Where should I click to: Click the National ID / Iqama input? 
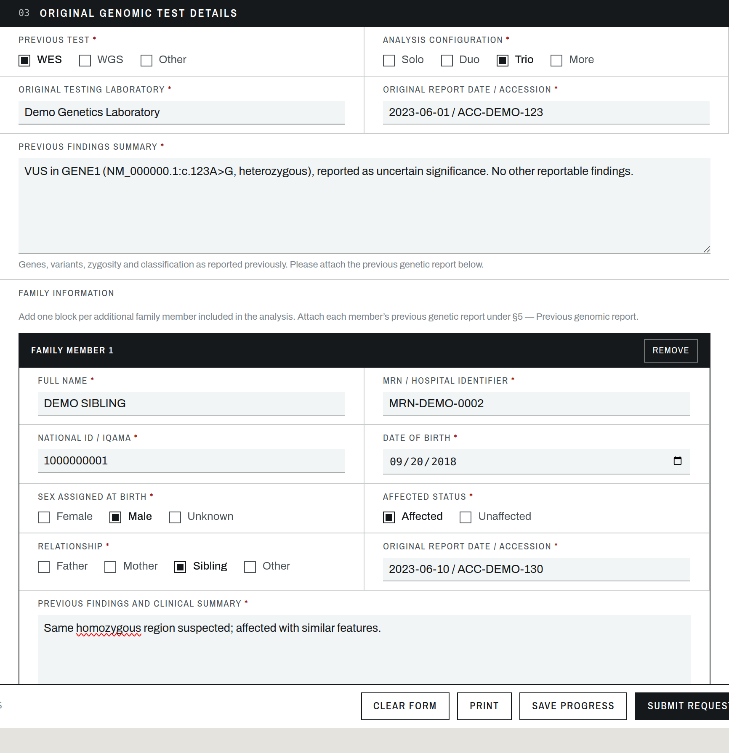pos(191,461)
